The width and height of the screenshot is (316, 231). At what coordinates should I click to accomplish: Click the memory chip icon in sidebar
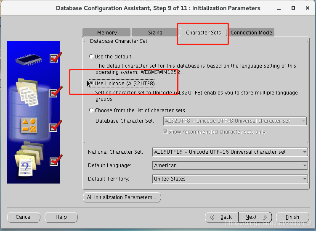29,60
